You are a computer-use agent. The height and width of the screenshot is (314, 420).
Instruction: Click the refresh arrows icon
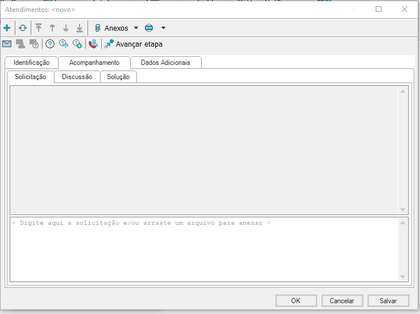(x=23, y=28)
